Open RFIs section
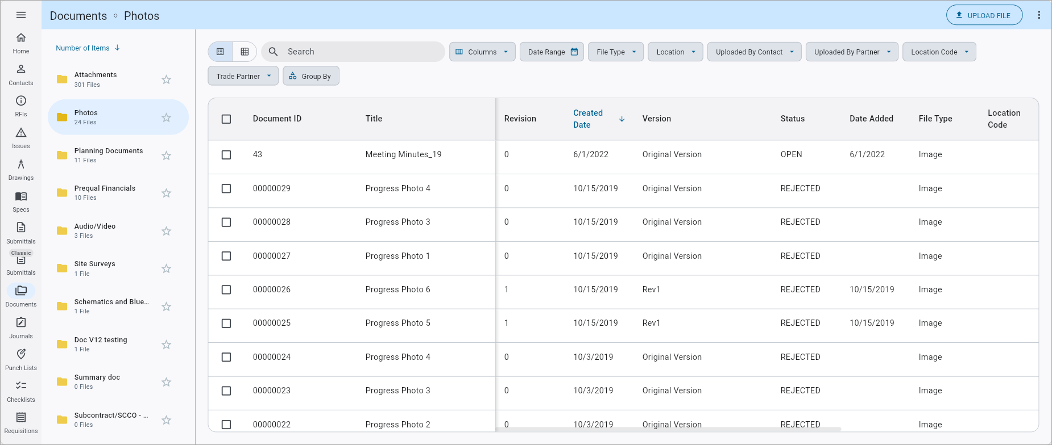1052x445 pixels. (21, 106)
